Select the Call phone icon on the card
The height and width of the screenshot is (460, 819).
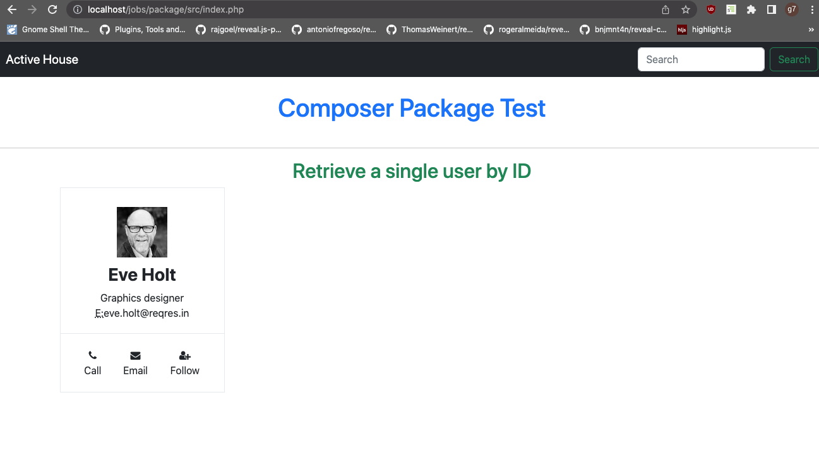92,355
